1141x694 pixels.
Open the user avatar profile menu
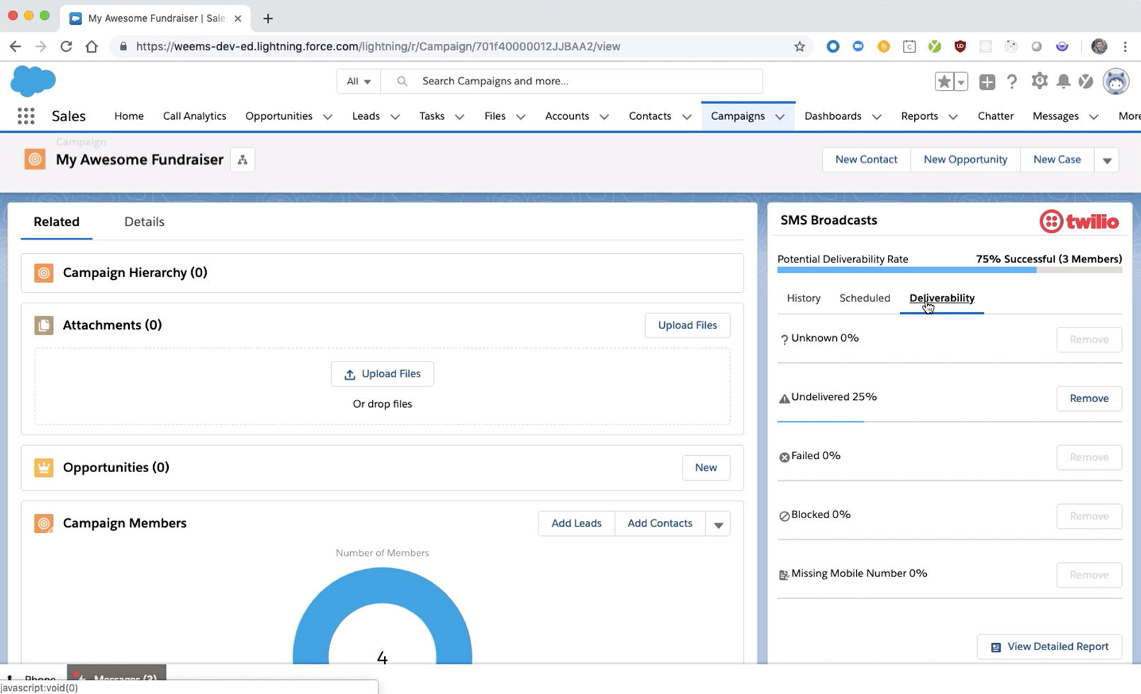[1115, 82]
